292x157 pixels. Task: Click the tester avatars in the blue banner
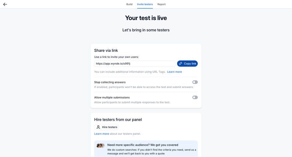pyautogui.click(x=101, y=146)
